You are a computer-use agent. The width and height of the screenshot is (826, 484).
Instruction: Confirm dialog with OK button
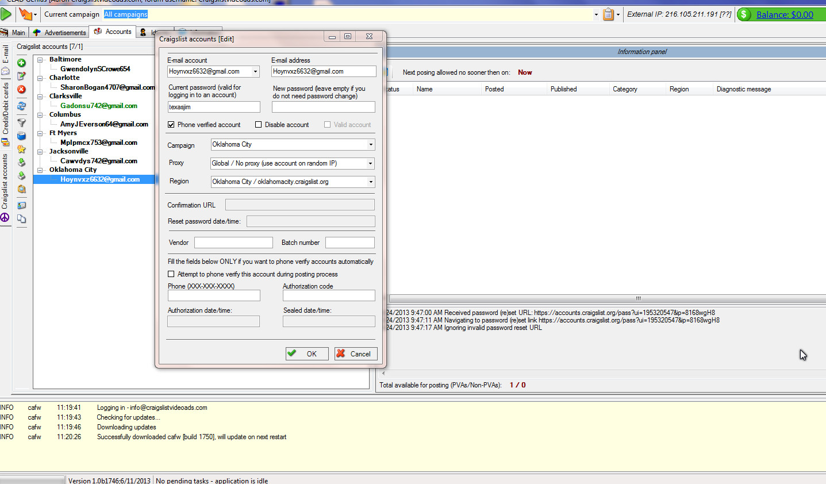coord(307,354)
